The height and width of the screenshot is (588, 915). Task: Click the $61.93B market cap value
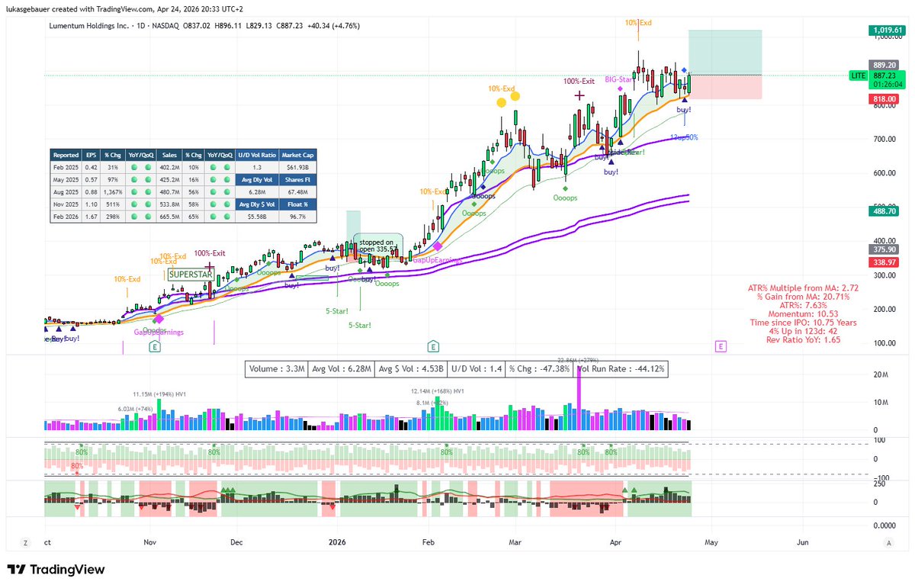297,167
